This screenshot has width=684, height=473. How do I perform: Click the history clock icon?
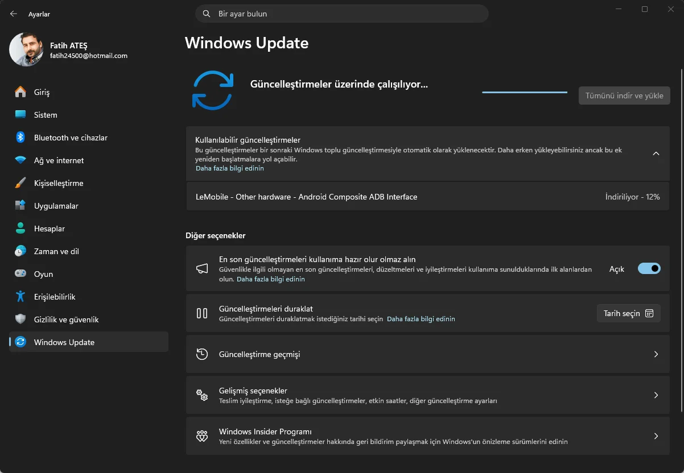click(x=202, y=354)
